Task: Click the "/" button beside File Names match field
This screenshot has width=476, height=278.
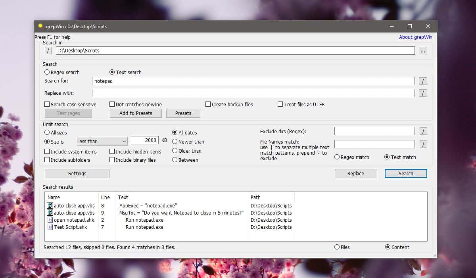Action: click(x=423, y=144)
